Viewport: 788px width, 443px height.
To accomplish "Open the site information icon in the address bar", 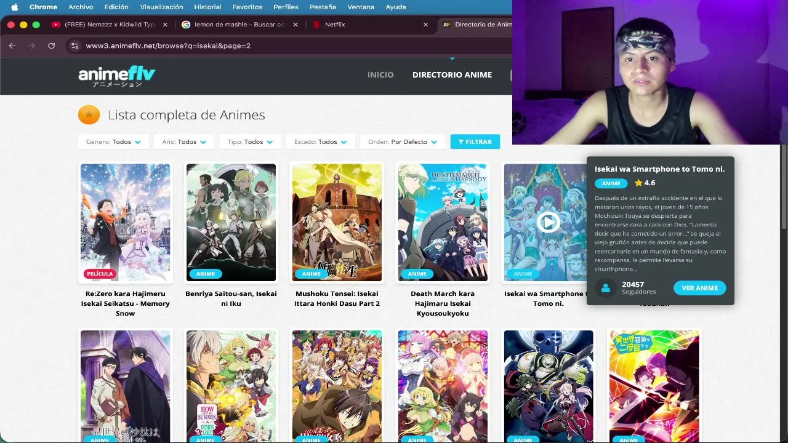I will (74, 46).
